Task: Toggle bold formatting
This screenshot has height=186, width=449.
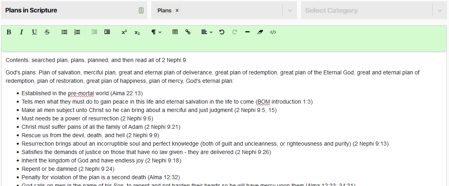Action: [9, 32]
